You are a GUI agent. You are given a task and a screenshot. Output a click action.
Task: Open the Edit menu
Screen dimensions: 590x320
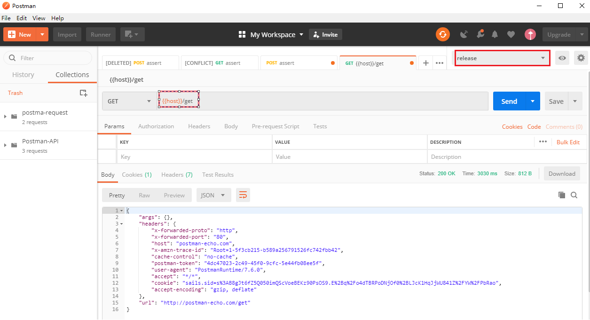[22, 18]
